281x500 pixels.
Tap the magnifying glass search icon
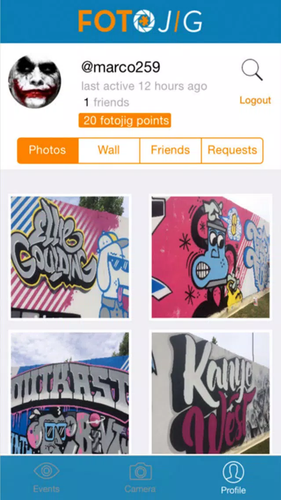point(252,70)
